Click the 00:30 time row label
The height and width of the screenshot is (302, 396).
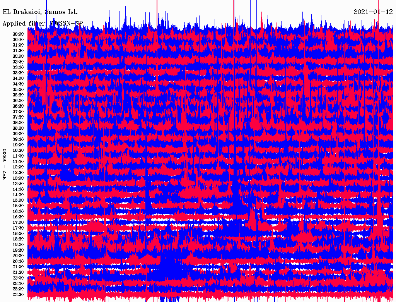click(x=18, y=40)
